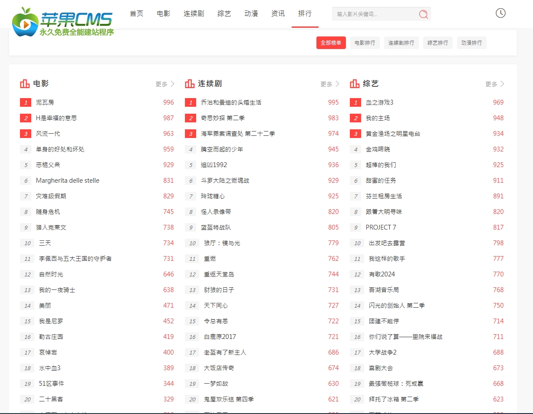Open variety show 黄金渔场之明星电台
Image resolution: width=533 pixels, height=414 pixels.
(x=393, y=134)
